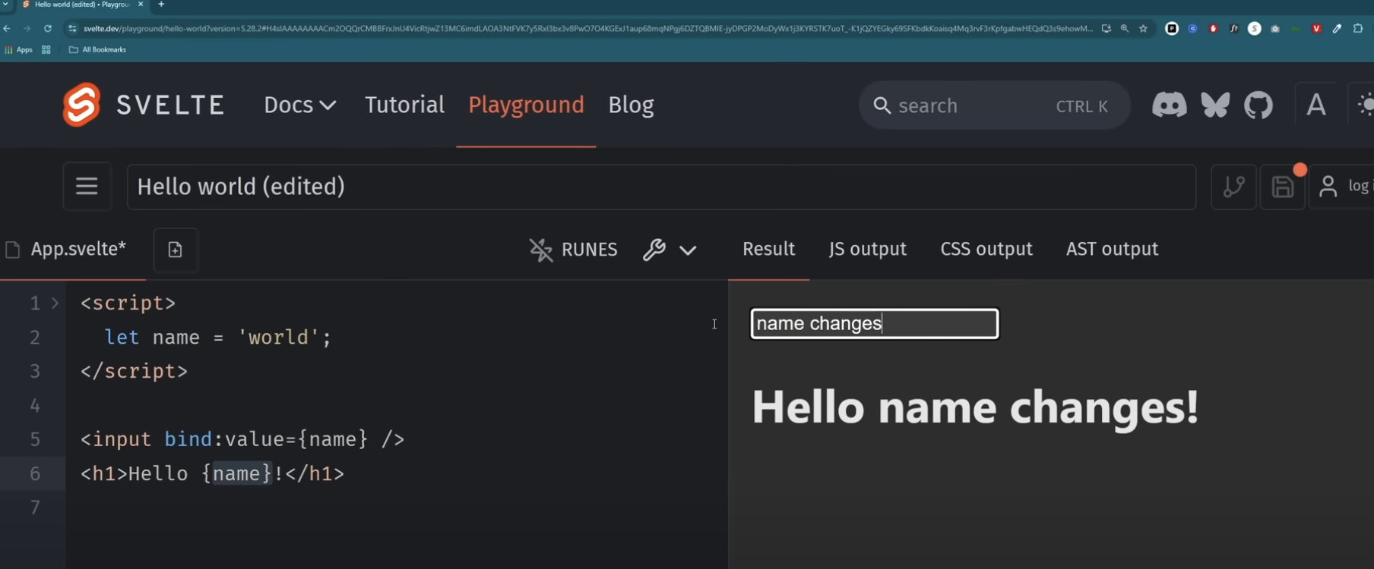1374x569 pixels.
Task: Click the eyedropper color picker extension
Action: point(1338,29)
